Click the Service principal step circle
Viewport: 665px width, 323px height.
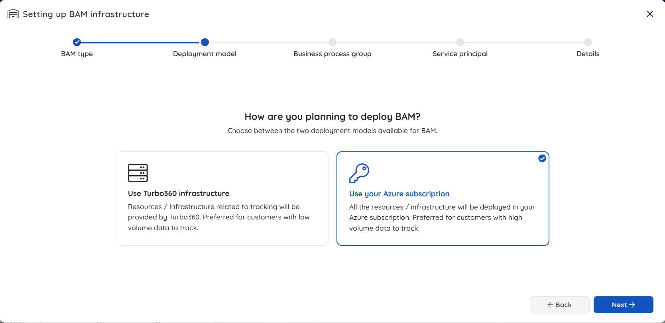coord(460,42)
